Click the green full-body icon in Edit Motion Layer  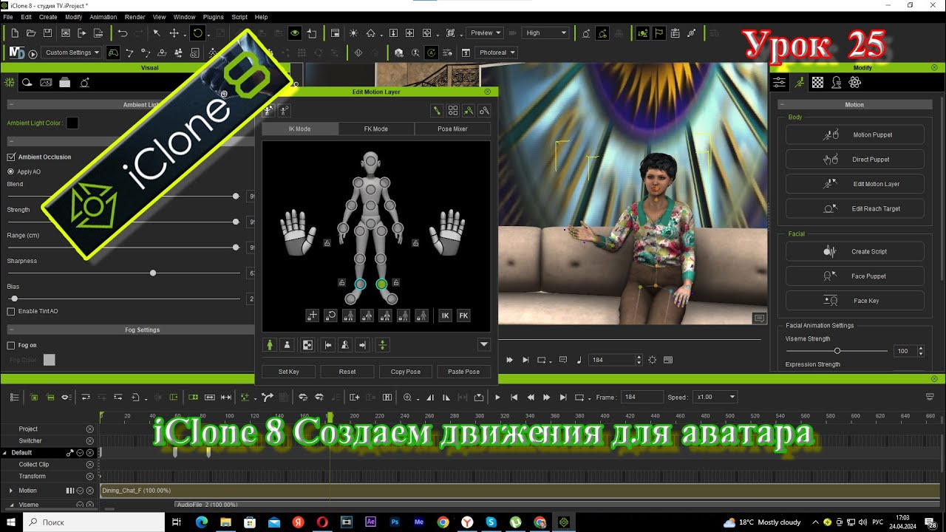point(270,344)
